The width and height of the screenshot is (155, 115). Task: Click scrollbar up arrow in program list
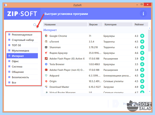[149, 28]
